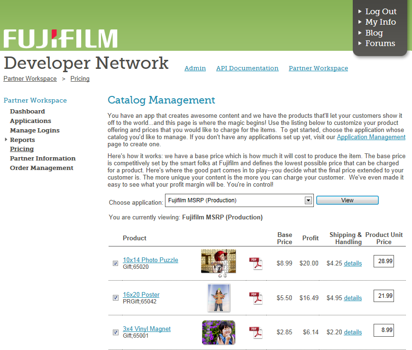
Task: Open the 10x14 Photo Puzzle product link
Action: click(150, 260)
